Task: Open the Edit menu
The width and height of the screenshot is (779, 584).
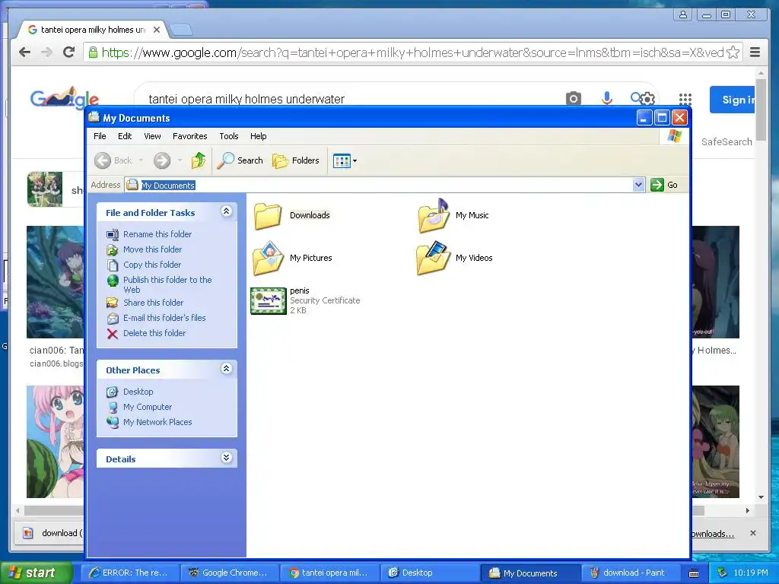Action: (125, 136)
